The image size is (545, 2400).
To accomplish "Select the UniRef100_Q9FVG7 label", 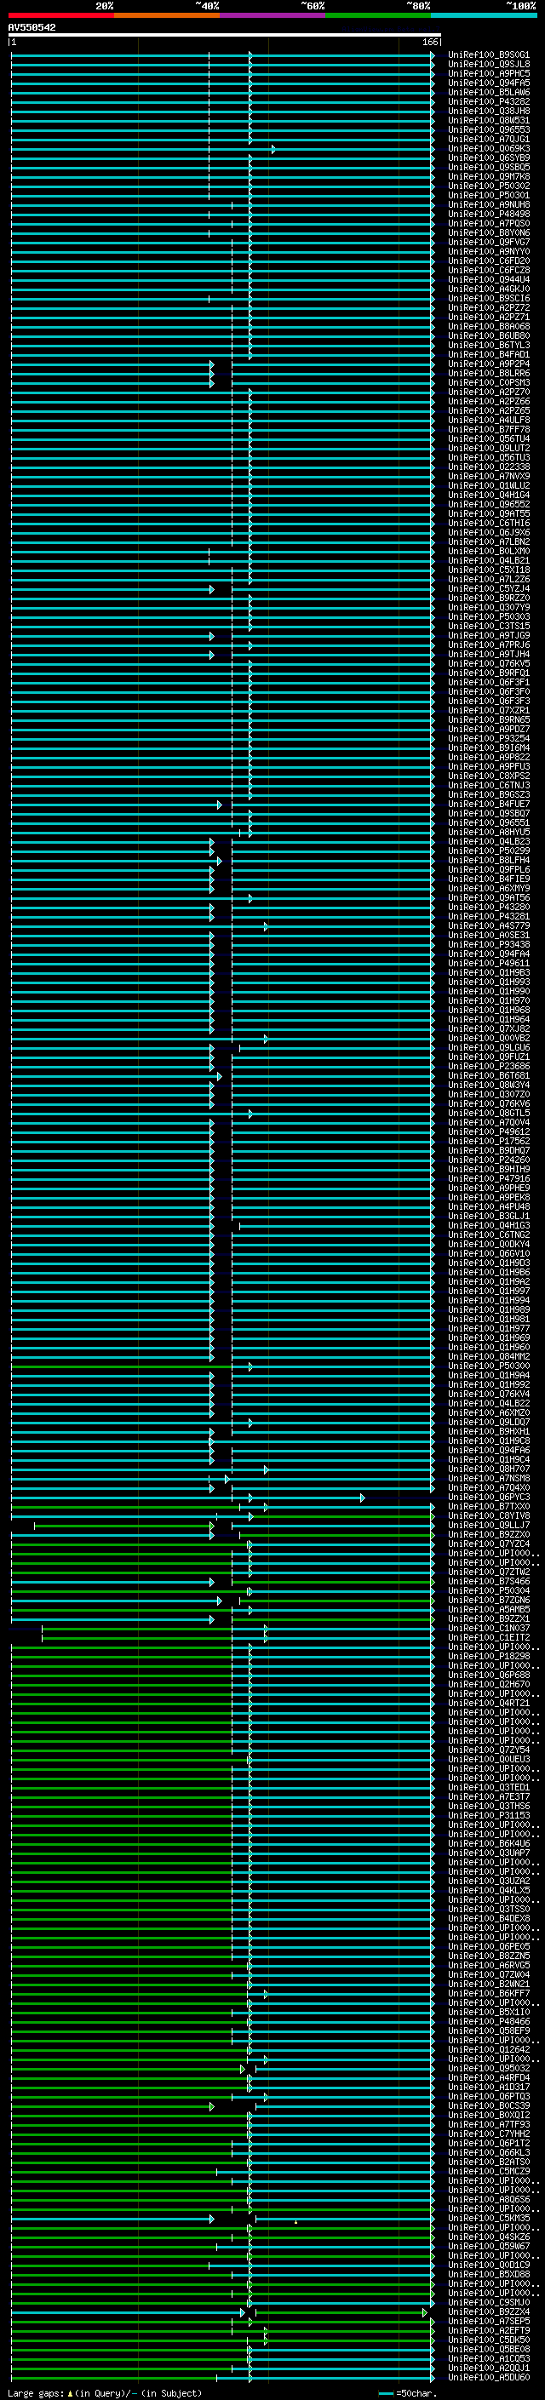I will pos(488,243).
